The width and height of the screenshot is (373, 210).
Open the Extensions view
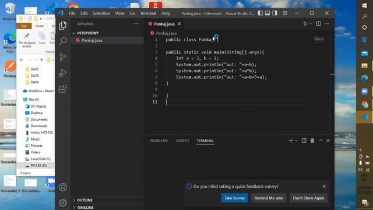[x=63, y=89]
